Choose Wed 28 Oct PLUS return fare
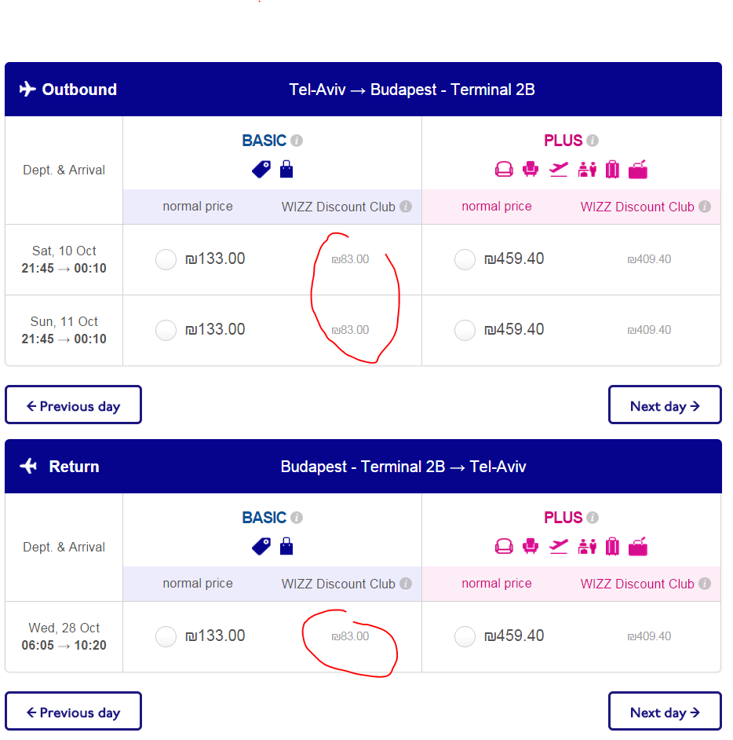The width and height of the screenshot is (733, 740). coord(465,636)
